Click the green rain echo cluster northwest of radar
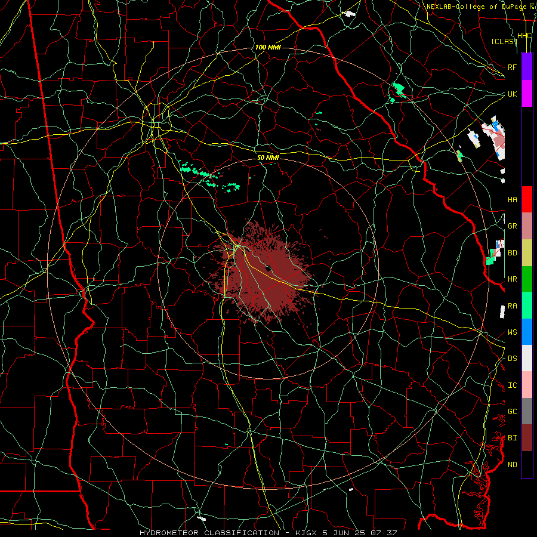The height and width of the screenshot is (537, 537). 209,177
